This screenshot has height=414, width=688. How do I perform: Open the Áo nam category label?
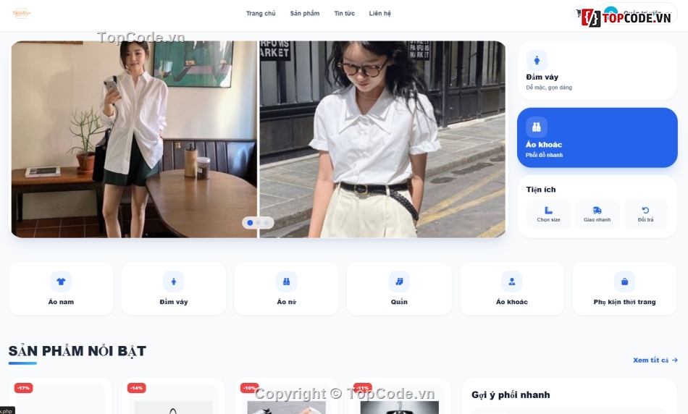point(61,302)
